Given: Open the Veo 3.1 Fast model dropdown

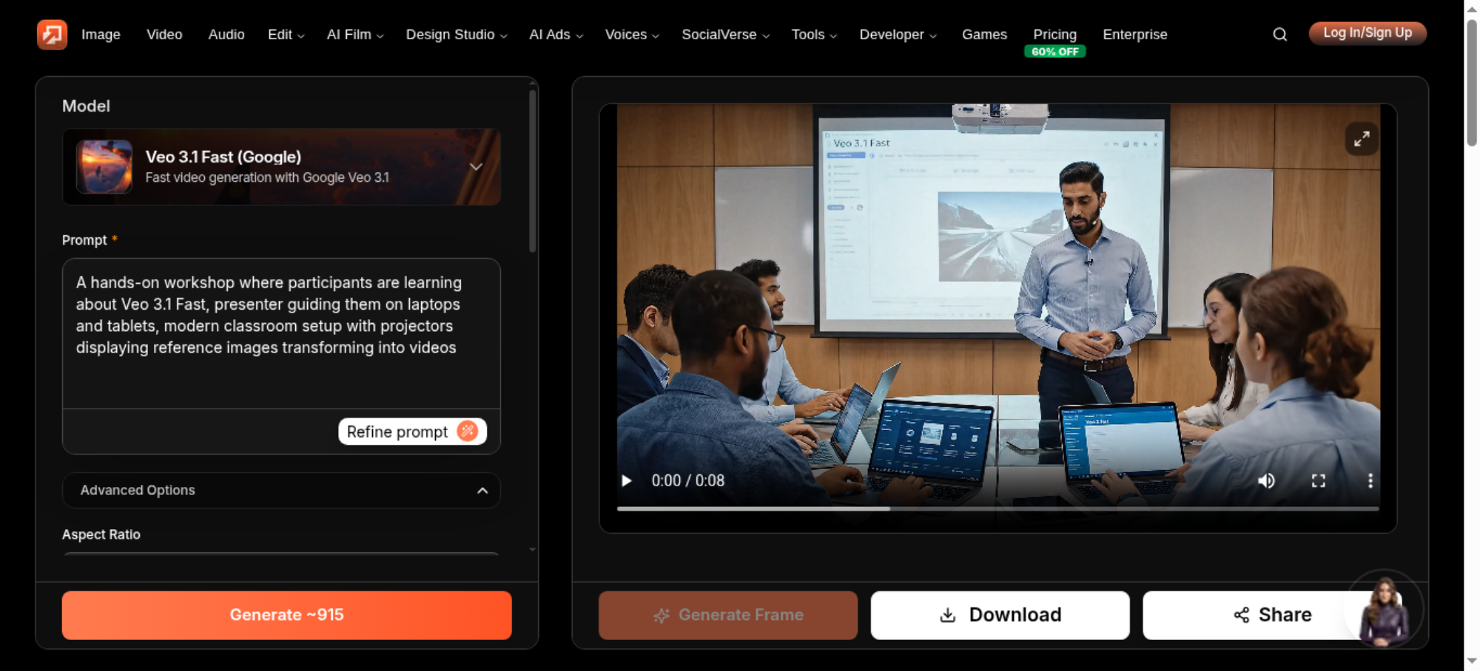Looking at the screenshot, I should 281,167.
